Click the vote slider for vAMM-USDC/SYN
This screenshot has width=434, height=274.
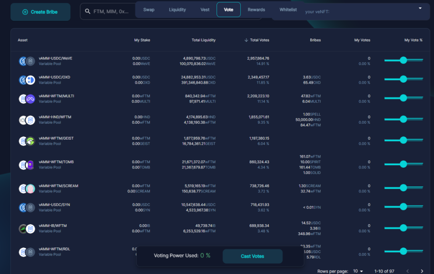(403, 207)
